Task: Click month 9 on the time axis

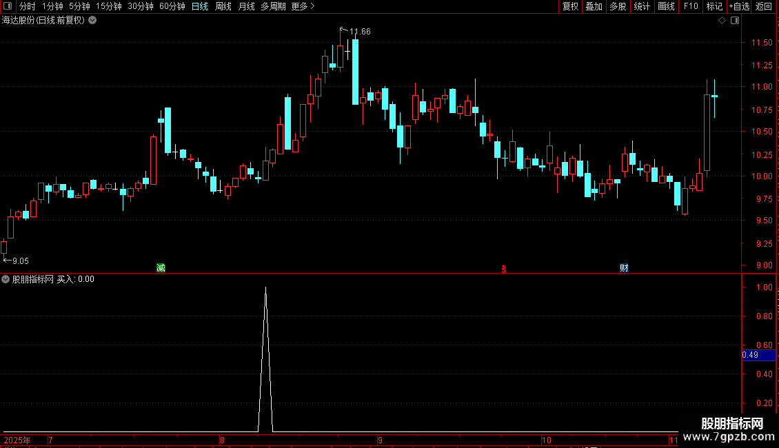Action: 380,440
